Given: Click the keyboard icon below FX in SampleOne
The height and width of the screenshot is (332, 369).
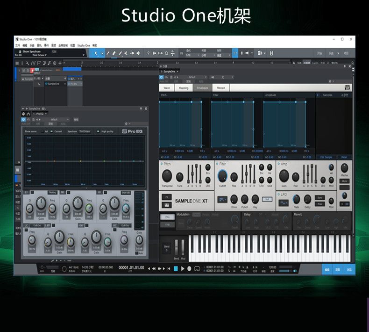Looking at the screenshot, I should [x=167, y=205].
